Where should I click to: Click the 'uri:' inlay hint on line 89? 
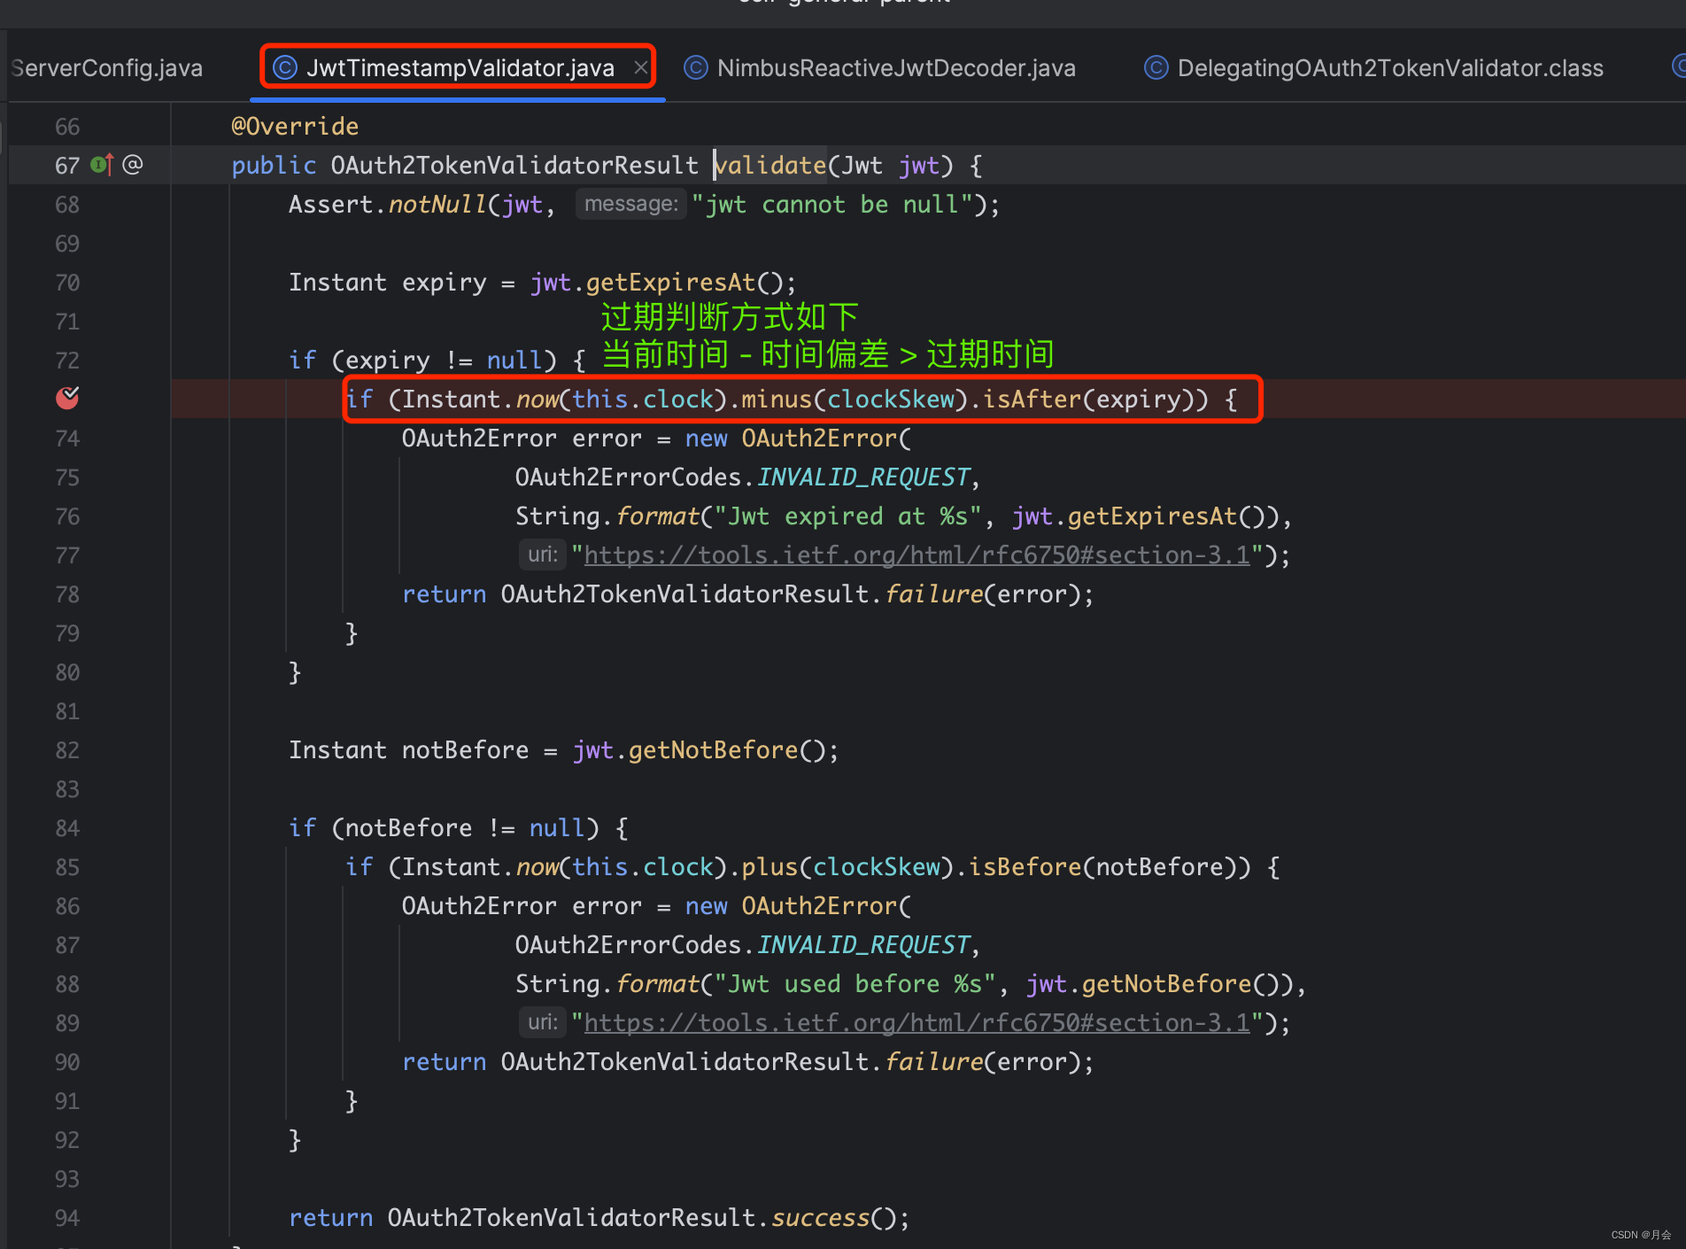542,1023
